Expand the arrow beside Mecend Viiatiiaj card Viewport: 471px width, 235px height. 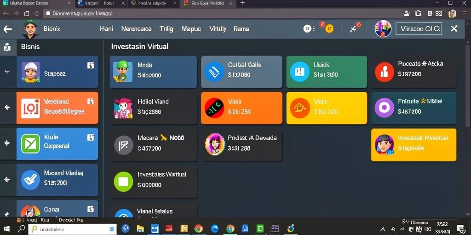[x=7, y=179]
